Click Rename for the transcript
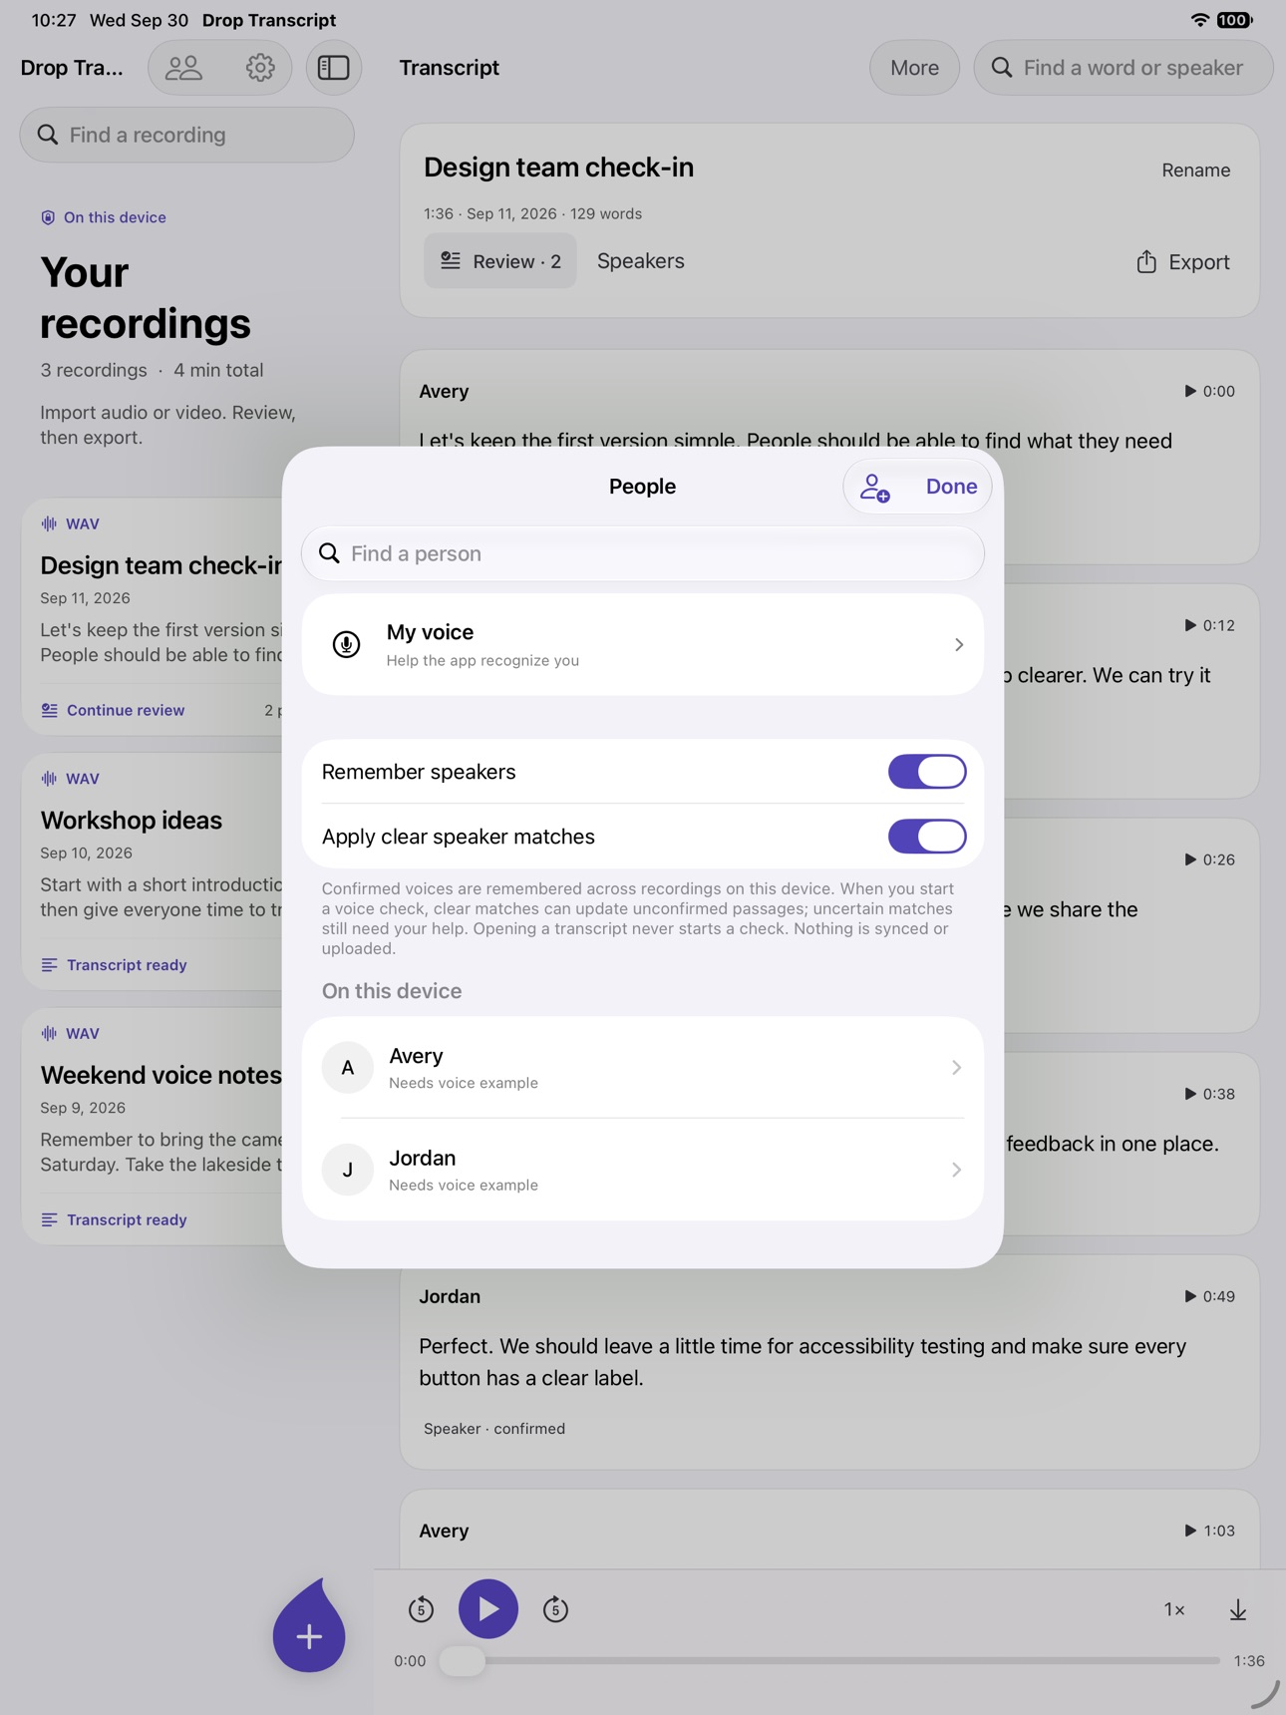 point(1195,171)
